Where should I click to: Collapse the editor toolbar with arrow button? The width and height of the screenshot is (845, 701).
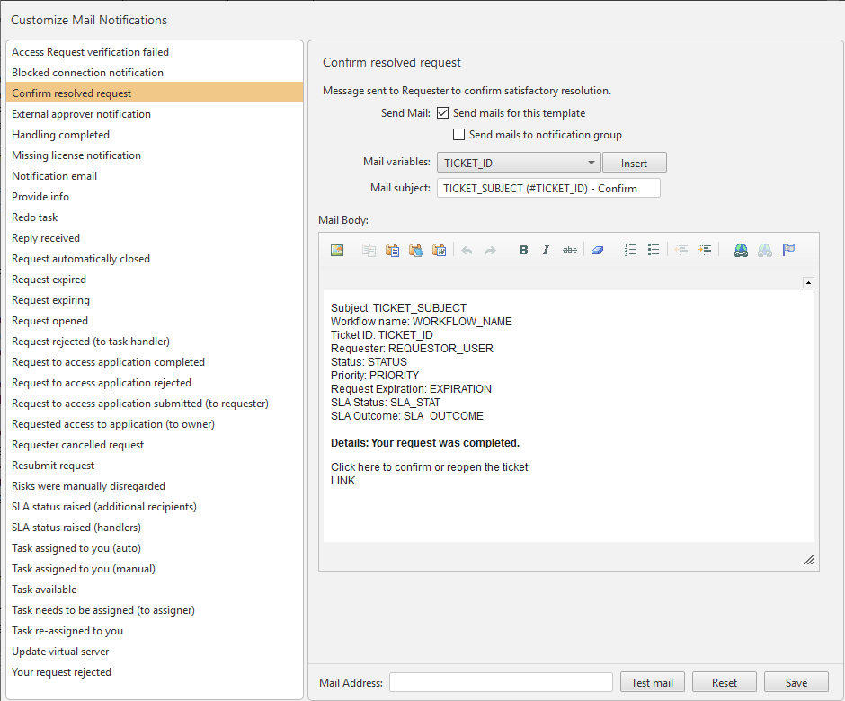coord(808,282)
